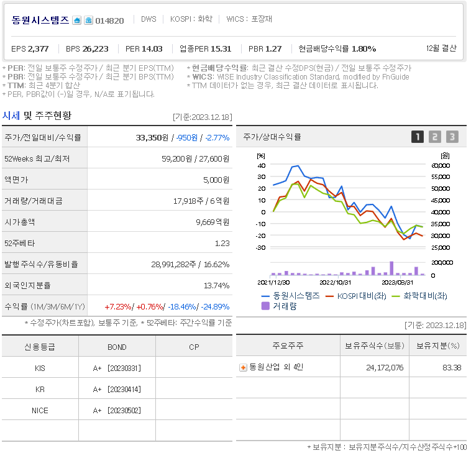
Task: Click the PER 14.03 value
Action: pos(144,49)
